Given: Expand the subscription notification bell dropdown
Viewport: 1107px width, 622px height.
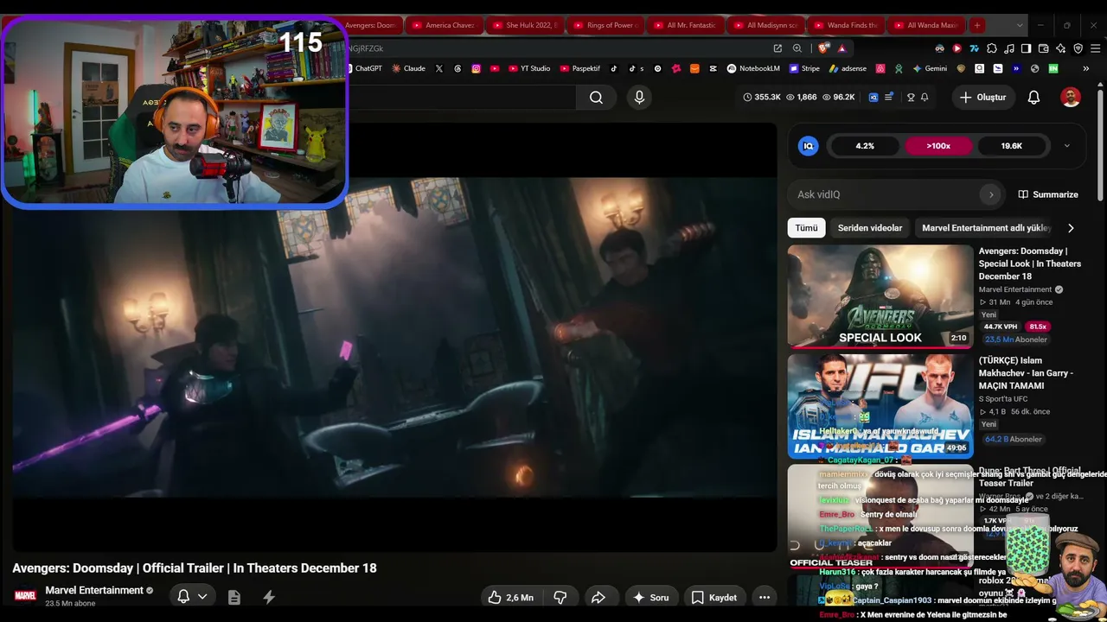Looking at the screenshot, I should pos(192,597).
